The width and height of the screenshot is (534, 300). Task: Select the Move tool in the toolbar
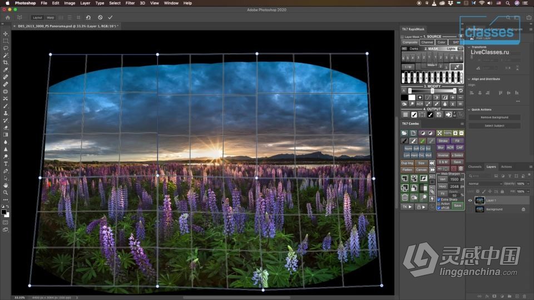(x=6, y=34)
